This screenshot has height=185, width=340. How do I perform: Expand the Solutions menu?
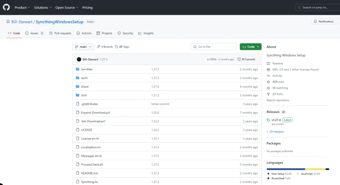coord(43,7)
